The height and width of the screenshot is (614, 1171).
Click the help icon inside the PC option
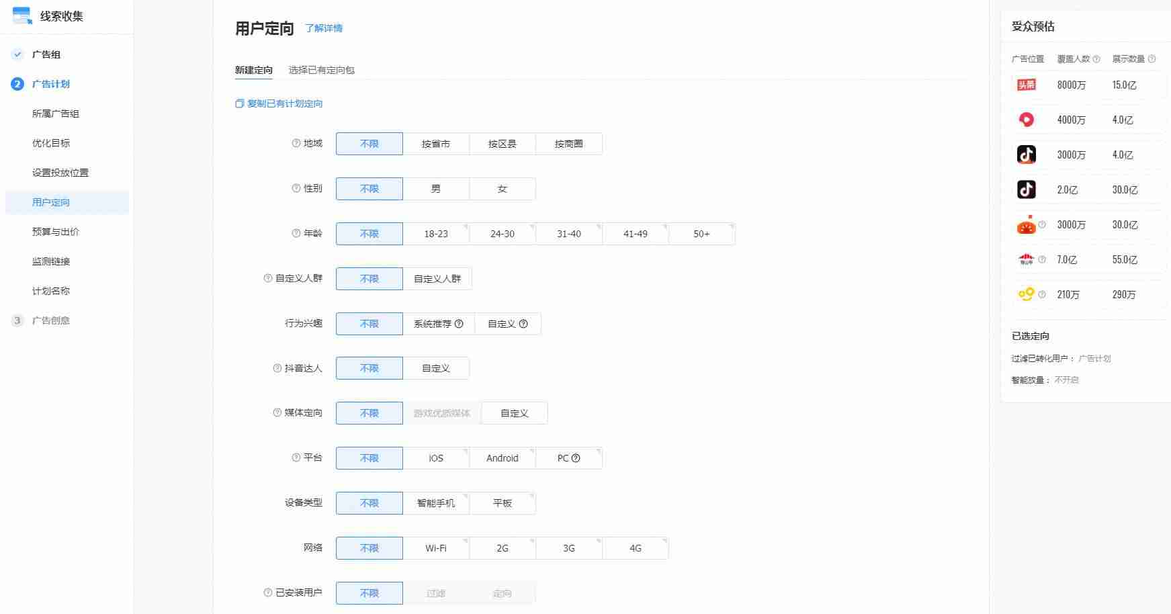pyautogui.click(x=576, y=458)
